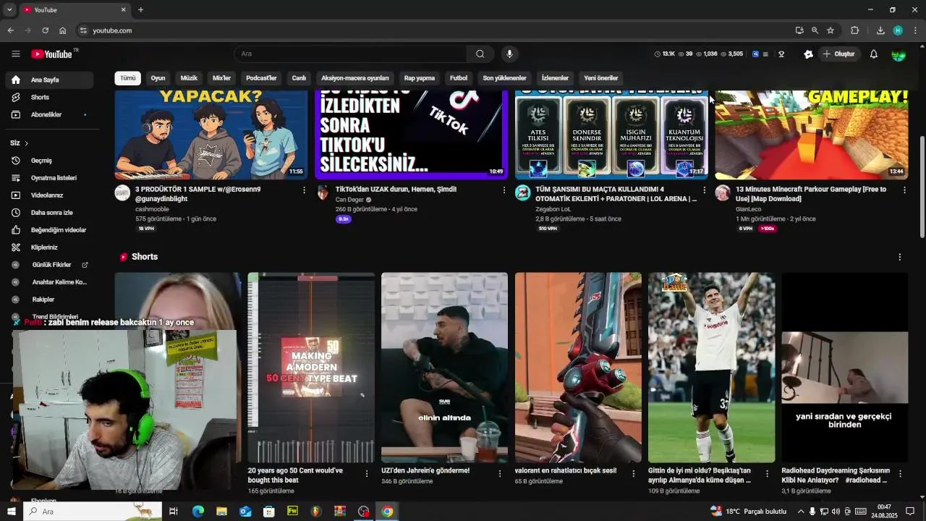926x521 pixels.
Task: Click the YouTube logo
Action: point(52,54)
